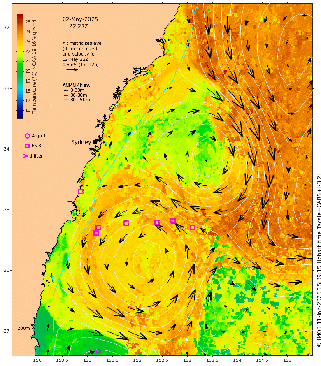The image size is (321, 366).
Task: Click the temperature color bar
Action: click(x=20, y=67)
